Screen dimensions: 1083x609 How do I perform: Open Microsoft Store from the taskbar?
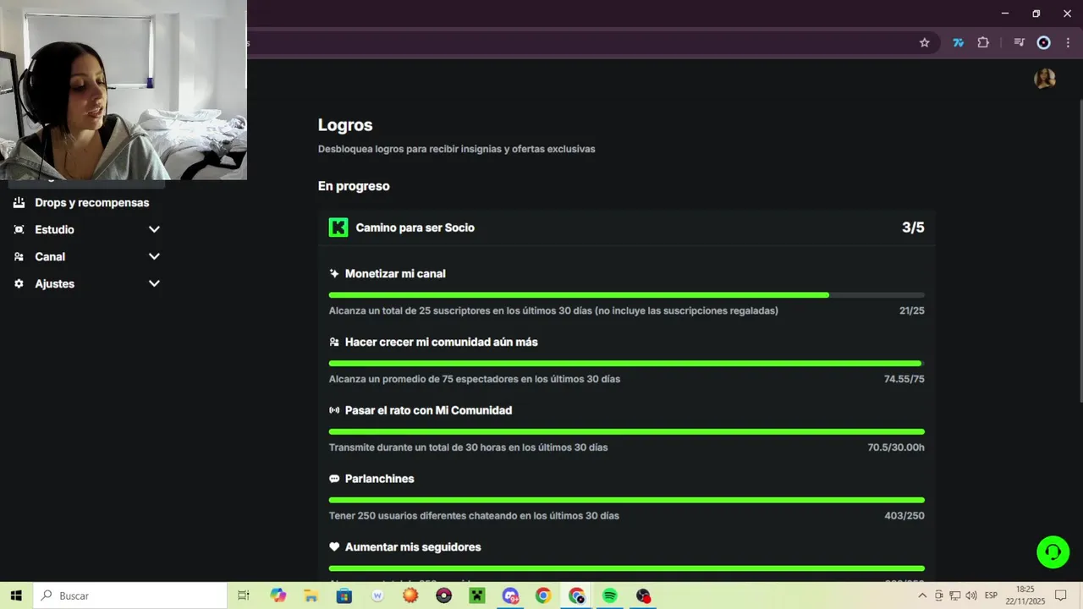click(344, 596)
